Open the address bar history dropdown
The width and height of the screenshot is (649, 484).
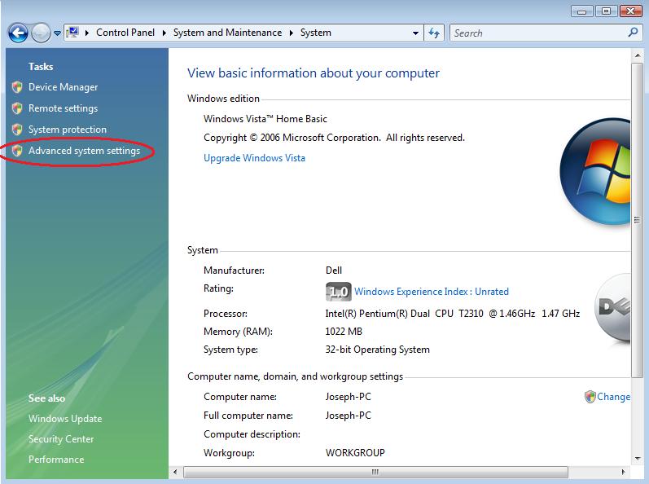tap(415, 33)
